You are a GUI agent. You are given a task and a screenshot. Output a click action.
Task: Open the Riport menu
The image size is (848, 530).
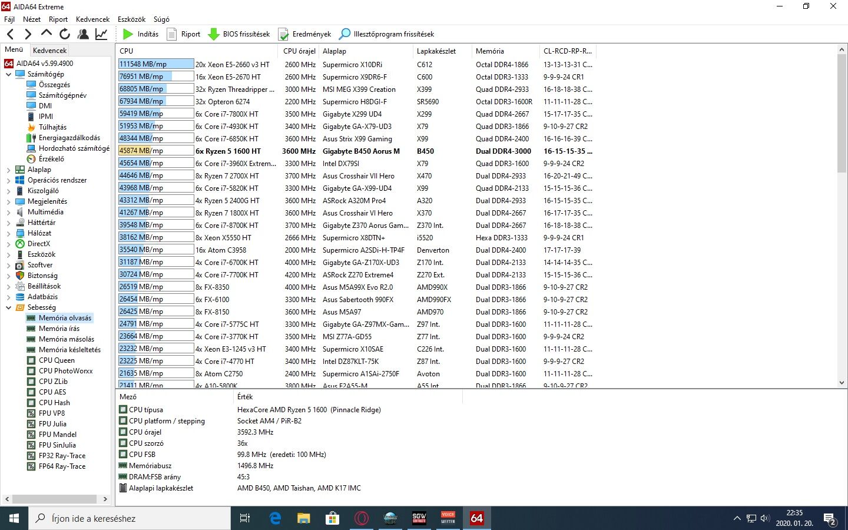point(58,19)
